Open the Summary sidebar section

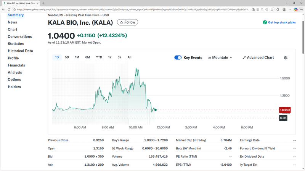(16, 15)
